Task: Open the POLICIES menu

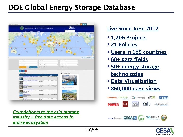Action: [38, 31]
